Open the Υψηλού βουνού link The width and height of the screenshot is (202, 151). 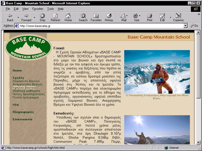point(24,88)
